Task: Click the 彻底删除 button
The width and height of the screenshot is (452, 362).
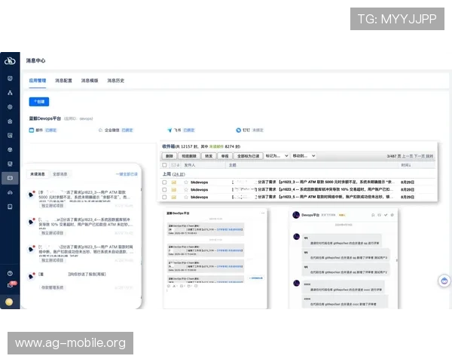Action: click(x=189, y=156)
